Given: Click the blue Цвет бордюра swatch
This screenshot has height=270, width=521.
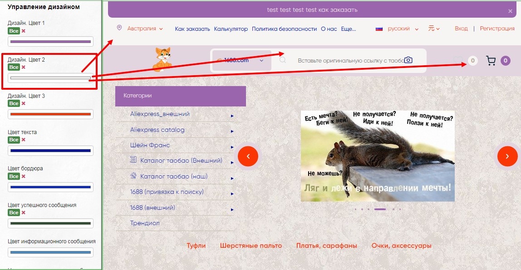Looking at the screenshot, I should (50, 187).
